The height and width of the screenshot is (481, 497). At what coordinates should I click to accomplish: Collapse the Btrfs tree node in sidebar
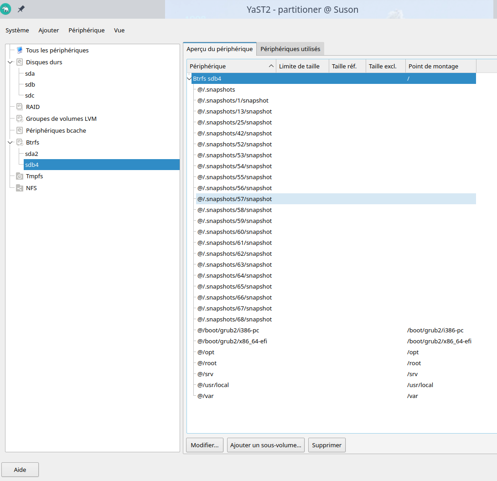pos(10,142)
